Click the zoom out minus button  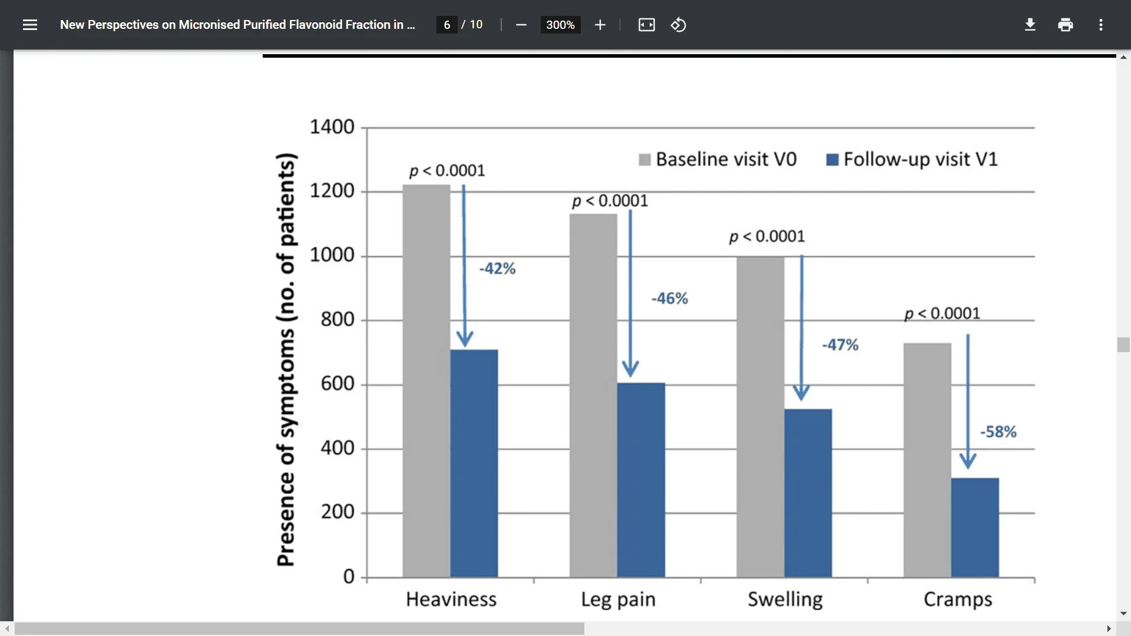click(x=521, y=25)
